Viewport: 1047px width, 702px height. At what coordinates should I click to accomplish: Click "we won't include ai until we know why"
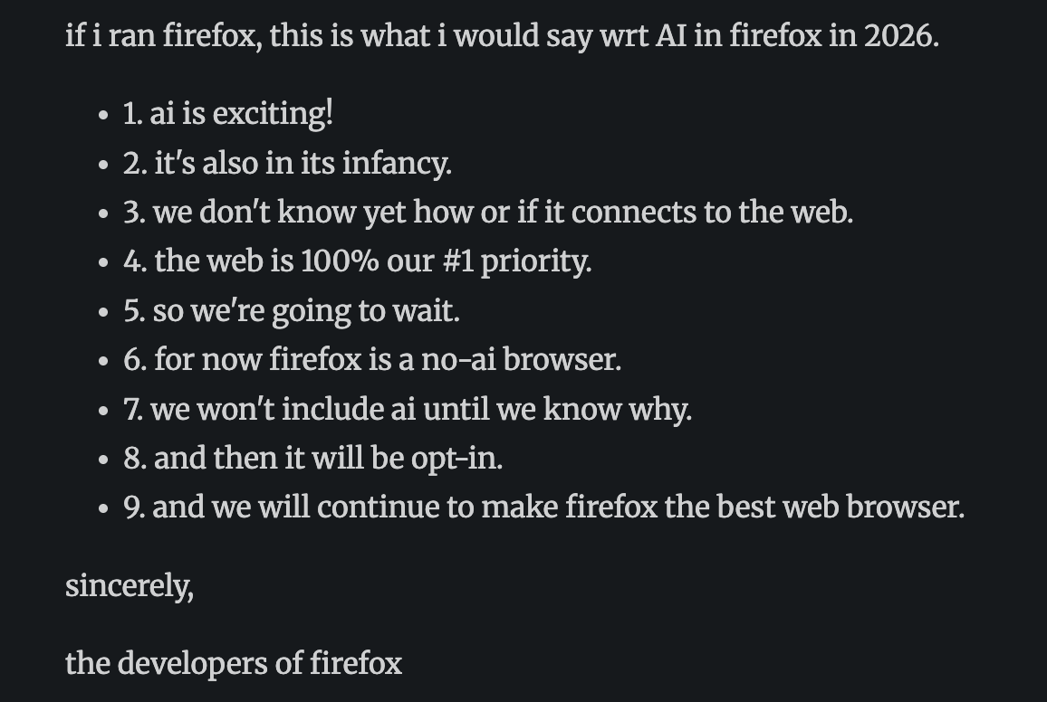coord(408,409)
